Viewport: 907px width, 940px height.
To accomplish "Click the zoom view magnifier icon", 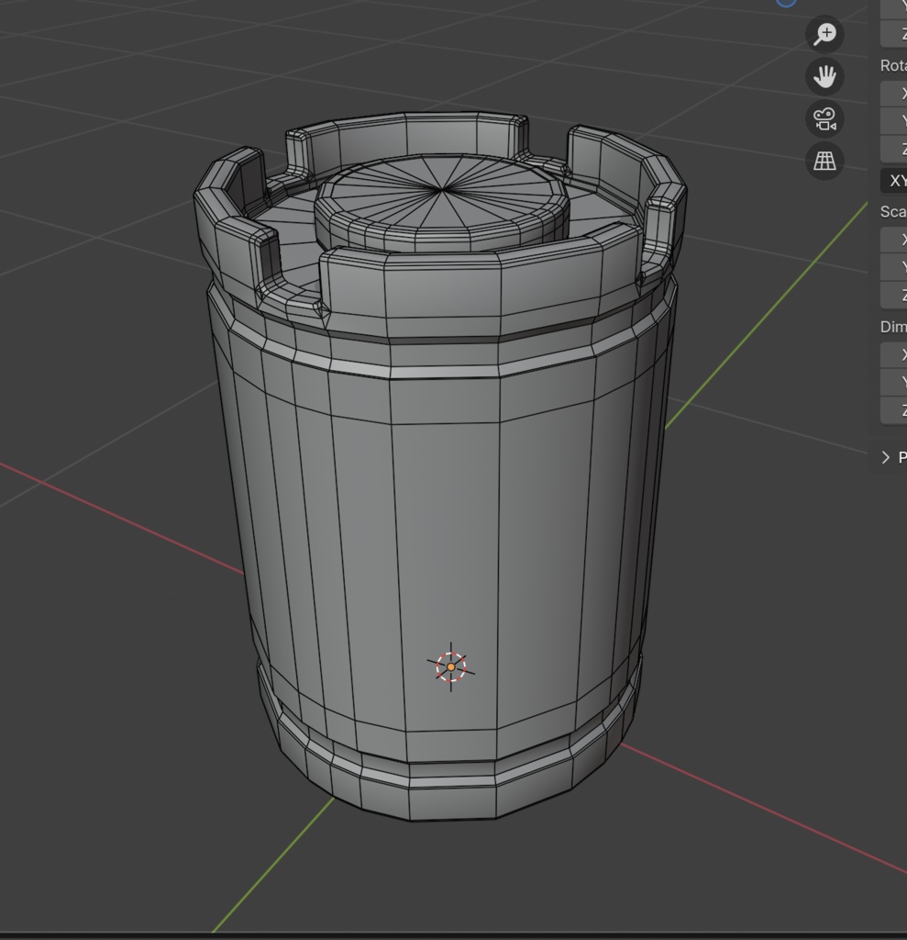I will click(x=825, y=34).
